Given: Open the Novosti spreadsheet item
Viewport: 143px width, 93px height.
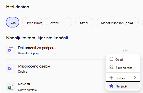Looking at the screenshot, I should point(24,84).
